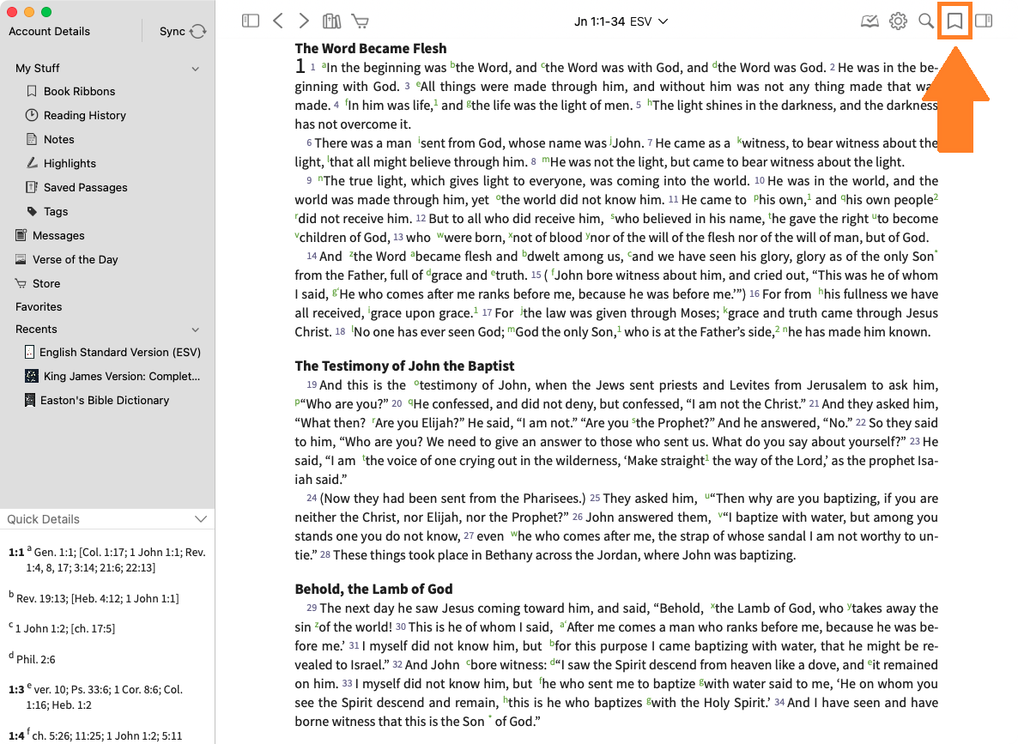Open Verse of the Day
The image size is (1018, 744).
(76, 259)
